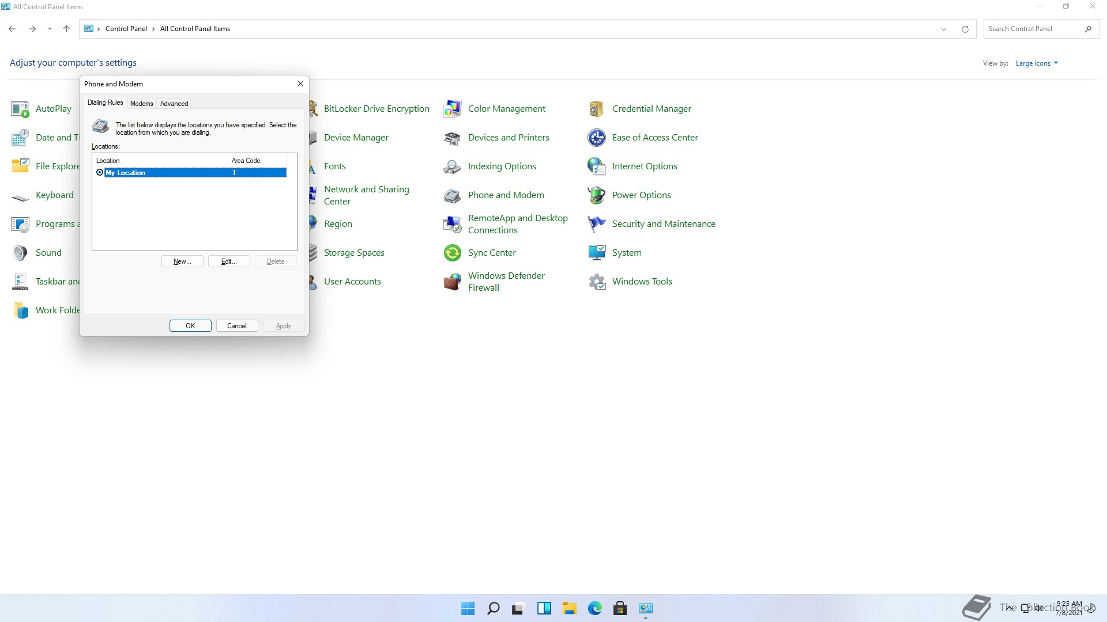Open Microsoft Store from taskbar
This screenshot has height=622, width=1107.
pyautogui.click(x=620, y=608)
